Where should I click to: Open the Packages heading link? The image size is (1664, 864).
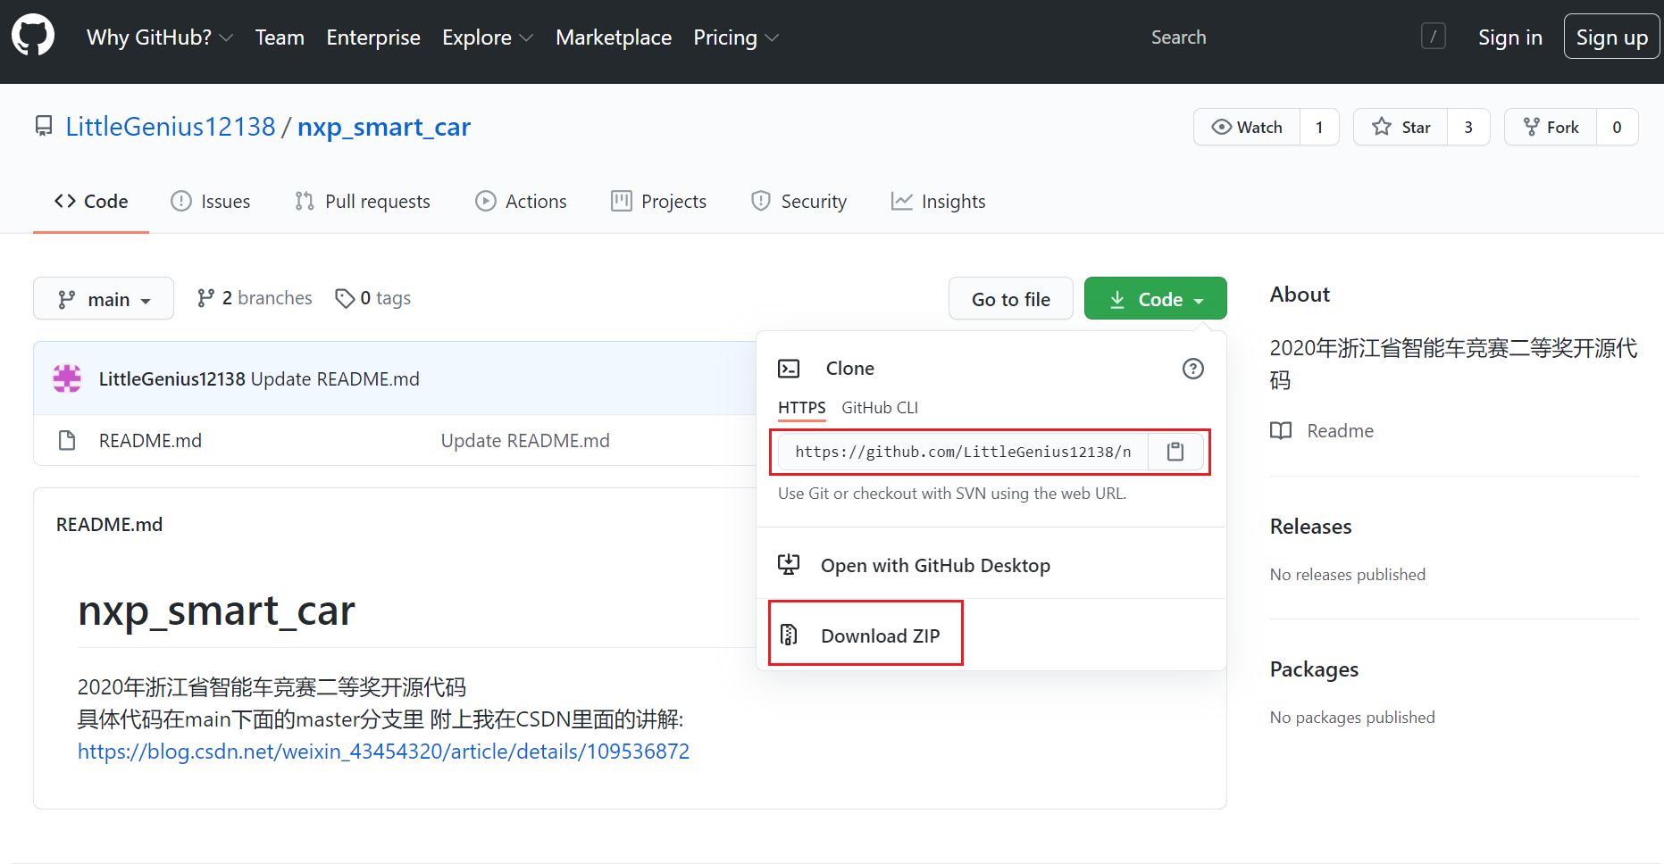tap(1314, 669)
